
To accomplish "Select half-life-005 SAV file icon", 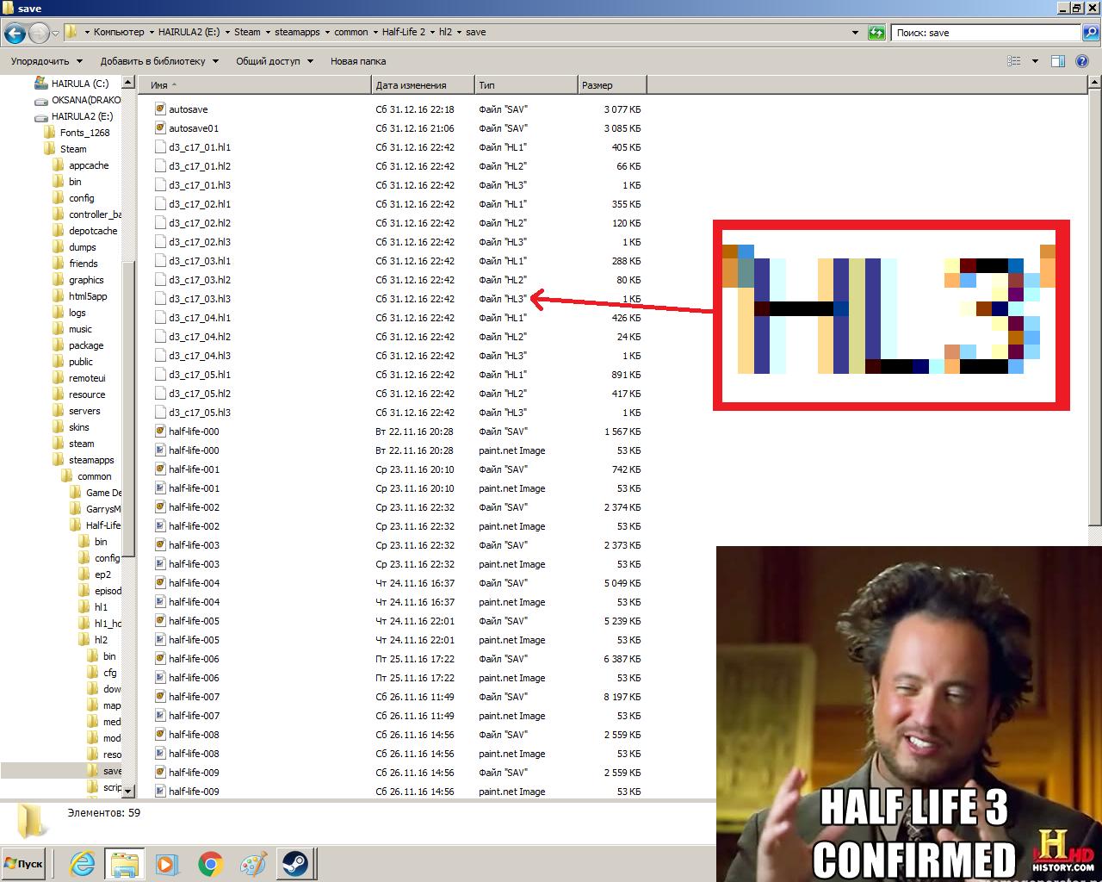I will click(160, 620).
